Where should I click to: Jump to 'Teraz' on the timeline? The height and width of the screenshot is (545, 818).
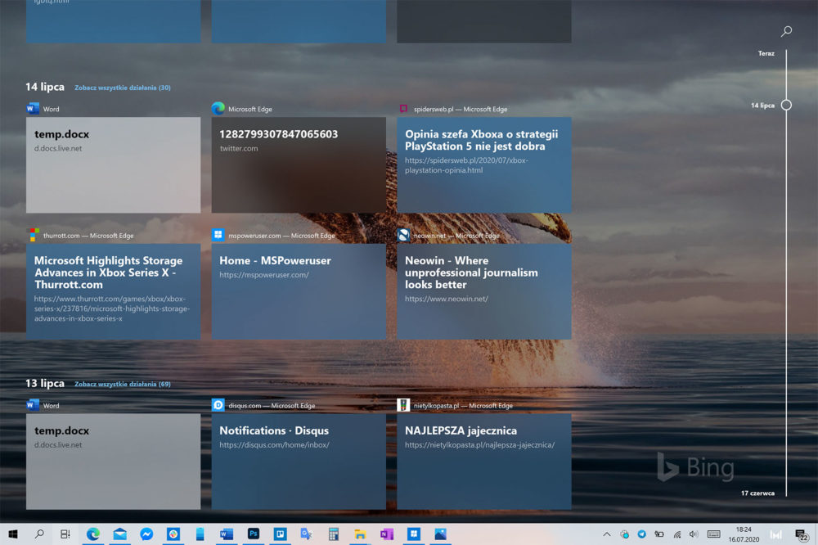pos(766,53)
